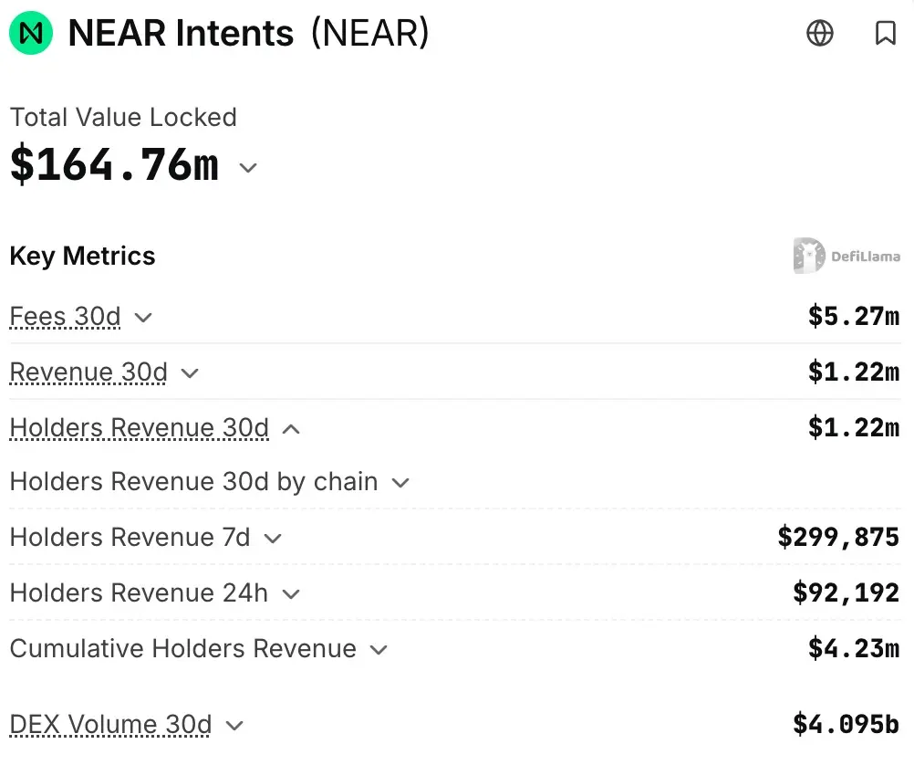Click the $1.22m Revenue 30d value
This screenshot has width=914, height=765.
click(x=854, y=372)
